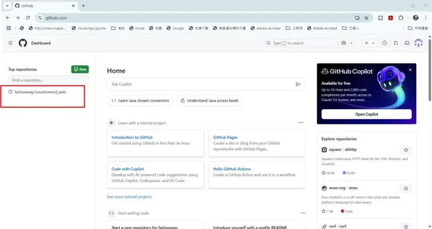The width and height of the screenshot is (432, 229).
Task: Bookmark this page with the star icon
Action: 367,18
